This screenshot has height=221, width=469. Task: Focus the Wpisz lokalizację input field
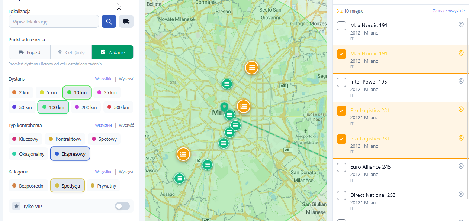pyautogui.click(x=54, y=22)
